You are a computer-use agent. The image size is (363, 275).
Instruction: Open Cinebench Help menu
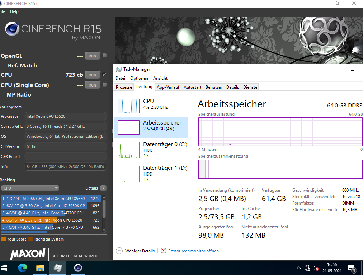tap(14, 11)
